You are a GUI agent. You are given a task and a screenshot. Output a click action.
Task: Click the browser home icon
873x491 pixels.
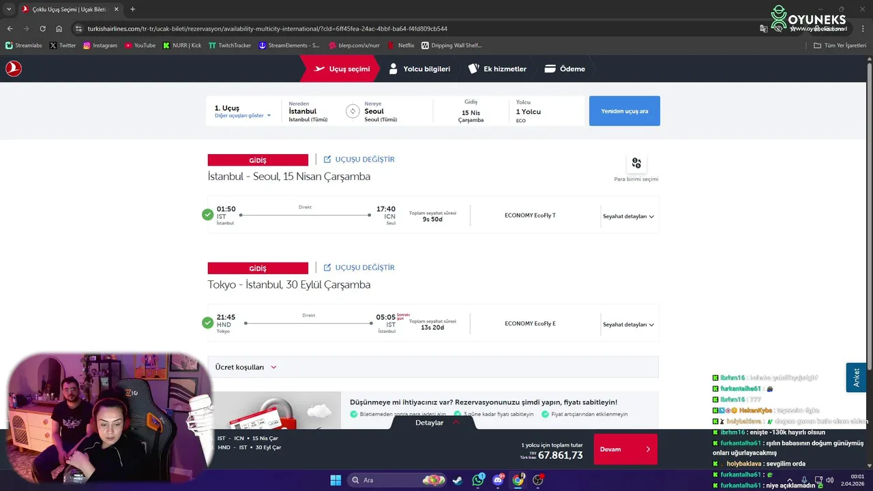point(59,29)
